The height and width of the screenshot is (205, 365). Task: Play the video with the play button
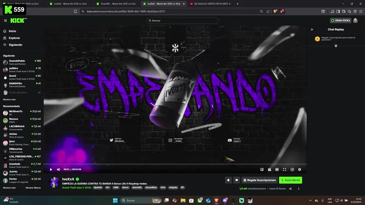pos(51,169)
